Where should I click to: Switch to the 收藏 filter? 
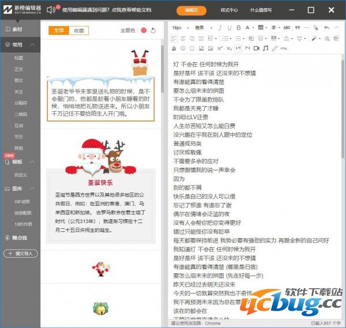pos(79,31)
